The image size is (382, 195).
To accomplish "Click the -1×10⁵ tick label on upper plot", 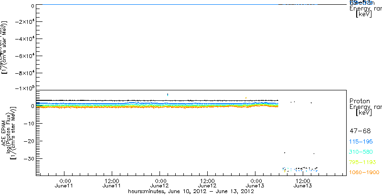I will 24,88.
